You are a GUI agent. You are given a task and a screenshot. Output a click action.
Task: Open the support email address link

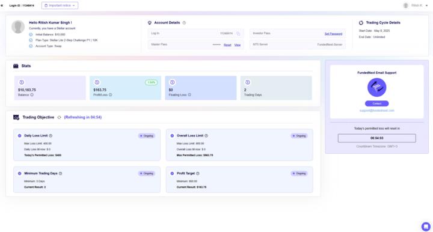pyautogui.click(x=376, y=111)
